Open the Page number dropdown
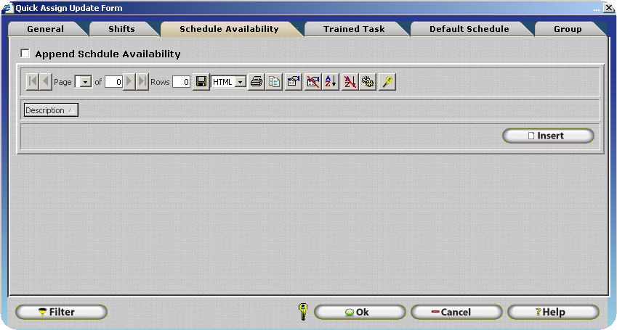617x330 pixels. (85, 83)
